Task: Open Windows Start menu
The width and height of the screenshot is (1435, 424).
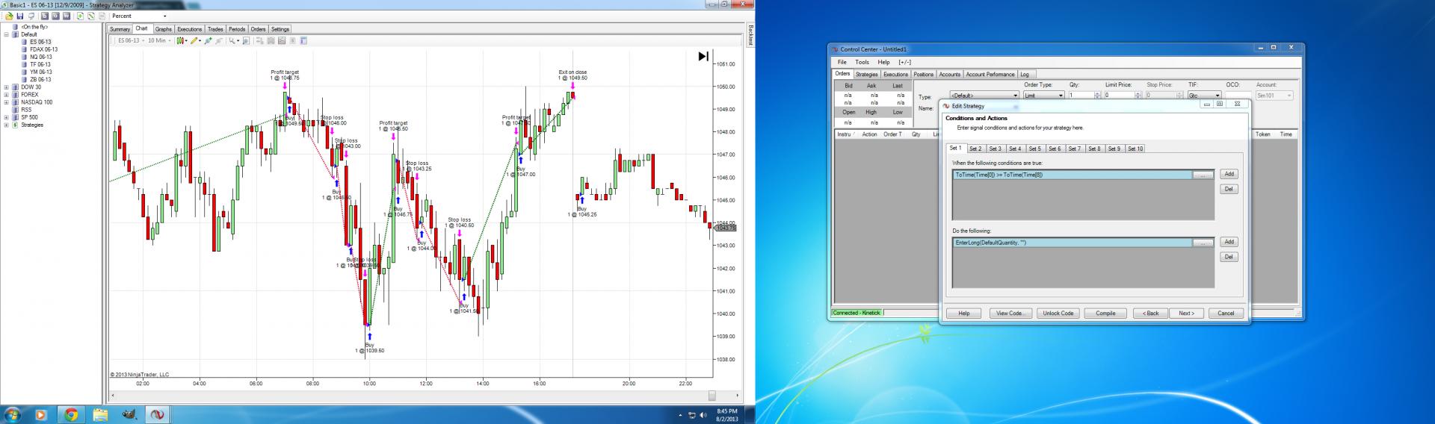Action: coord(11,415)
